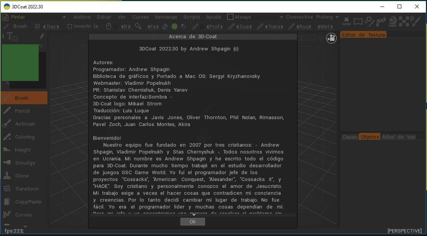Click the gear with brush icon
Screen dimensions: 427x236
coord(370,21)
